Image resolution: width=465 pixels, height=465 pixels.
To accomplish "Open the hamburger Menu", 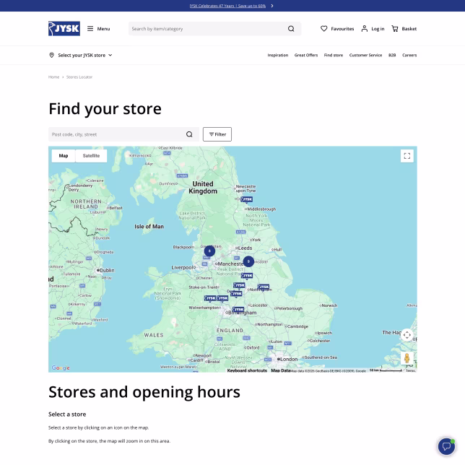I will tap(98, 29).
